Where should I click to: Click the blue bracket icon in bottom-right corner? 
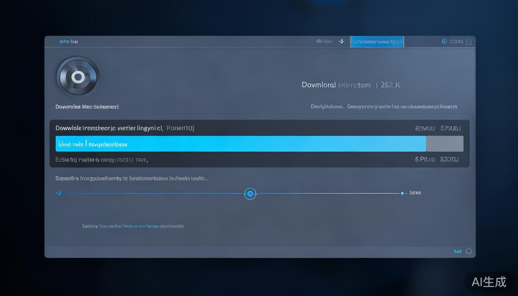(x=457, y=251)
